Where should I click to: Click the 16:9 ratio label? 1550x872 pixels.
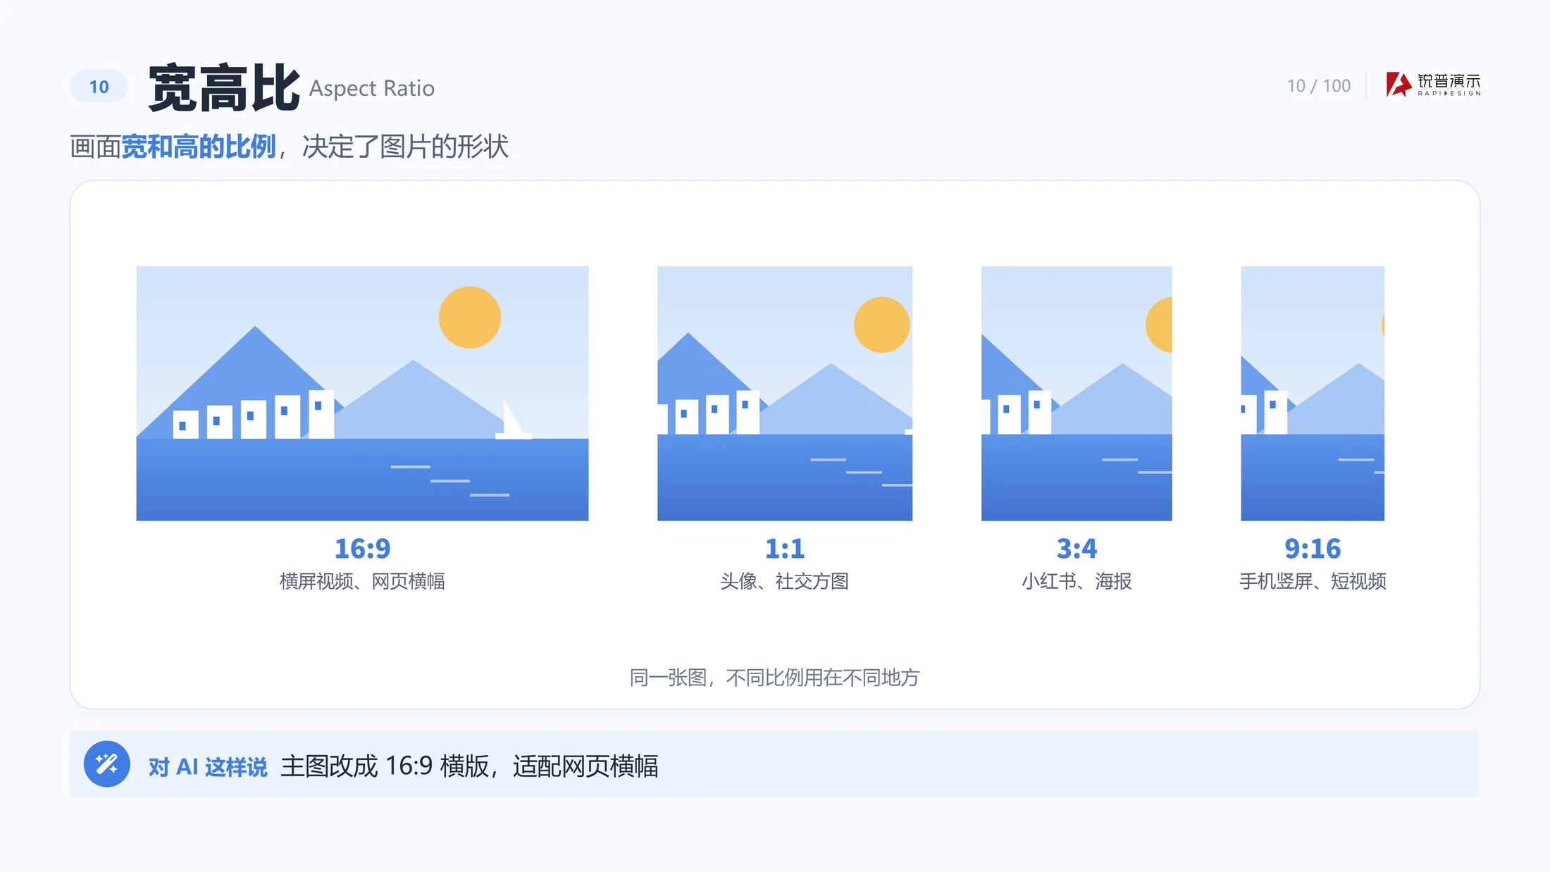[x=362, y=549]
